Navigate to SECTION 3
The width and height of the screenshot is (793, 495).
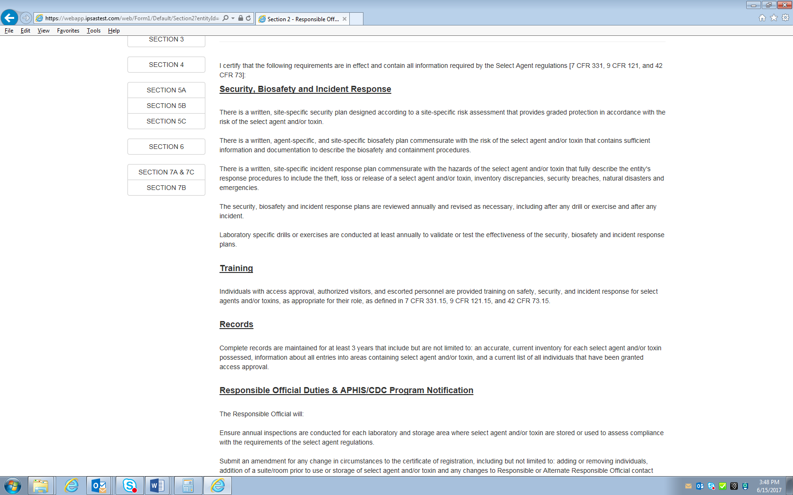(x=166, y=41)
